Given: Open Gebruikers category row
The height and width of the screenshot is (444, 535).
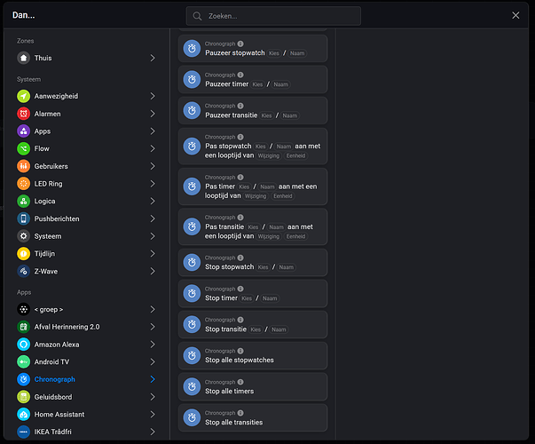Looking at the screenshot, I should pyautogui.click(x=87, y=166).
